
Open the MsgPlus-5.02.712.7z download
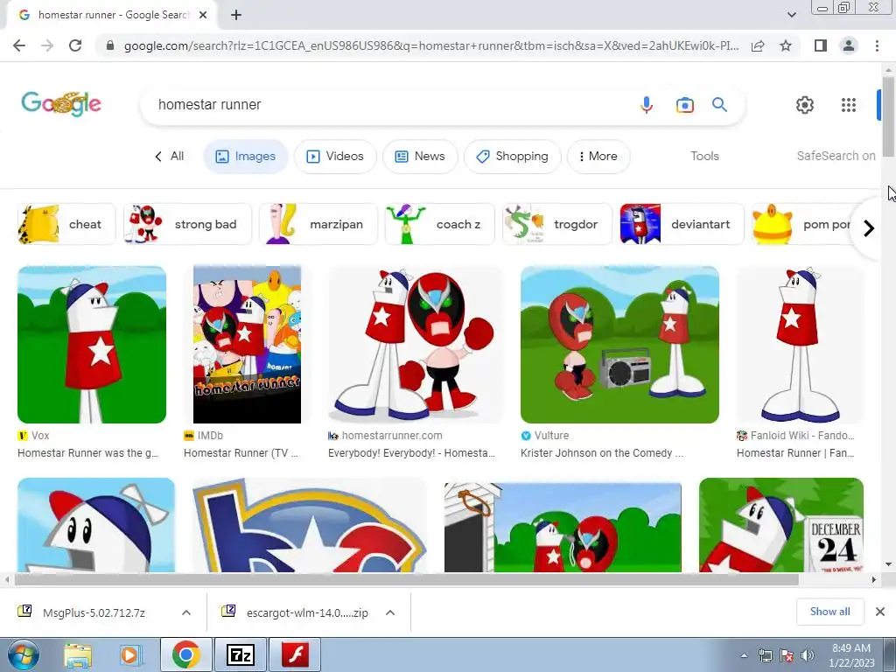(x=94, y=612)
